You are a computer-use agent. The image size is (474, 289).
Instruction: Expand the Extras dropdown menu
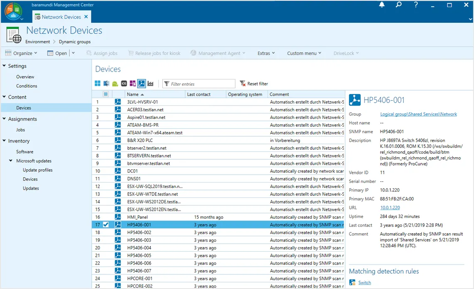click(x=266, y=53)
